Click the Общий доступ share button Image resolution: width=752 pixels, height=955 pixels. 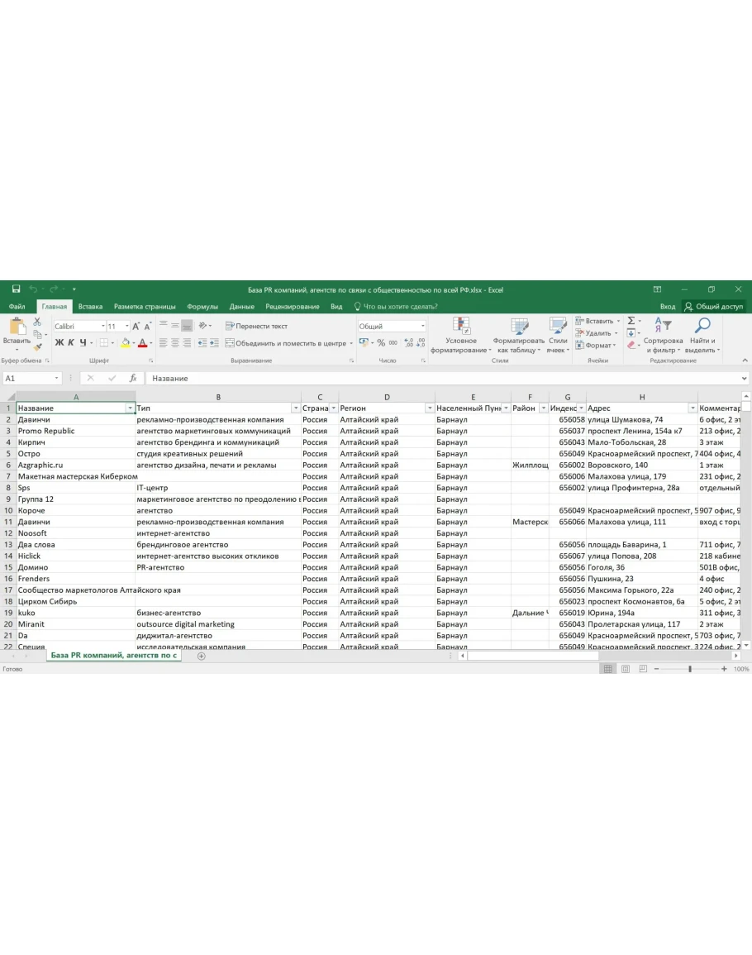click(714, 307)
